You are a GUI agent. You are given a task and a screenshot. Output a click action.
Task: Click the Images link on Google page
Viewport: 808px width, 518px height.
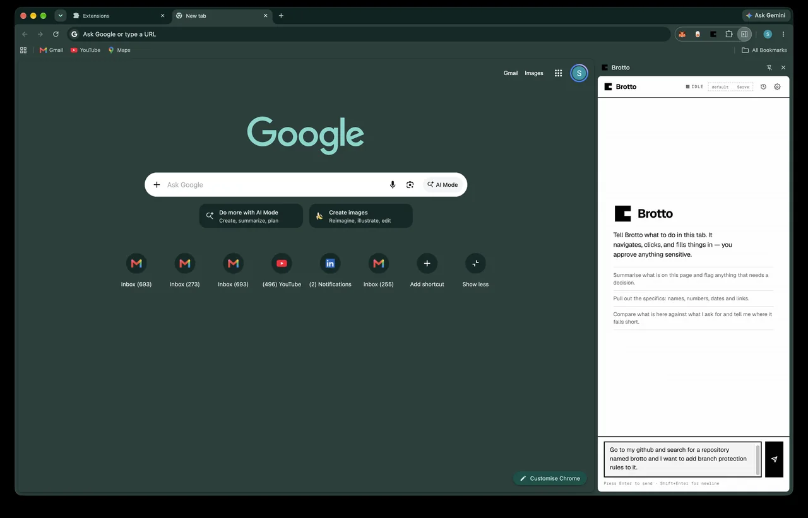[534, 73]
